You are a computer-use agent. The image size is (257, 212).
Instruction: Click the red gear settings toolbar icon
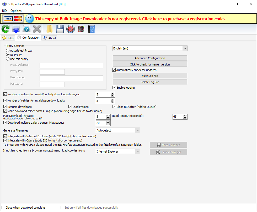[71, 29]
